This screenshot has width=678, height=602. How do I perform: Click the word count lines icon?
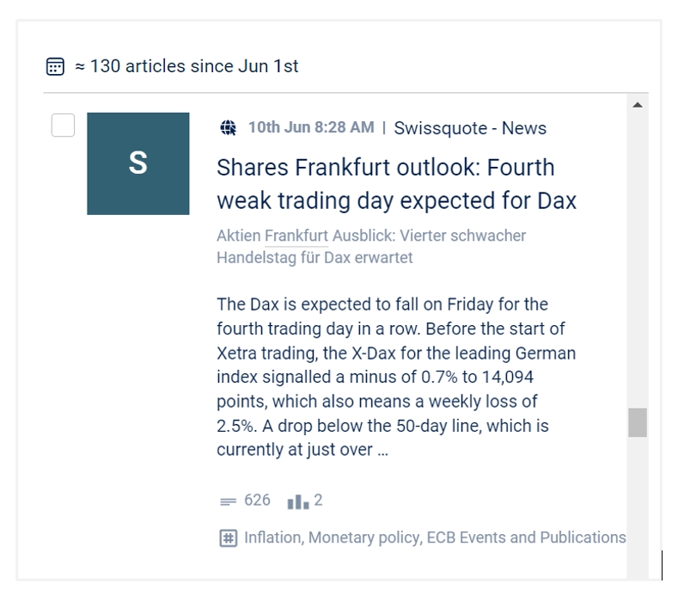[x=228, y=501]
